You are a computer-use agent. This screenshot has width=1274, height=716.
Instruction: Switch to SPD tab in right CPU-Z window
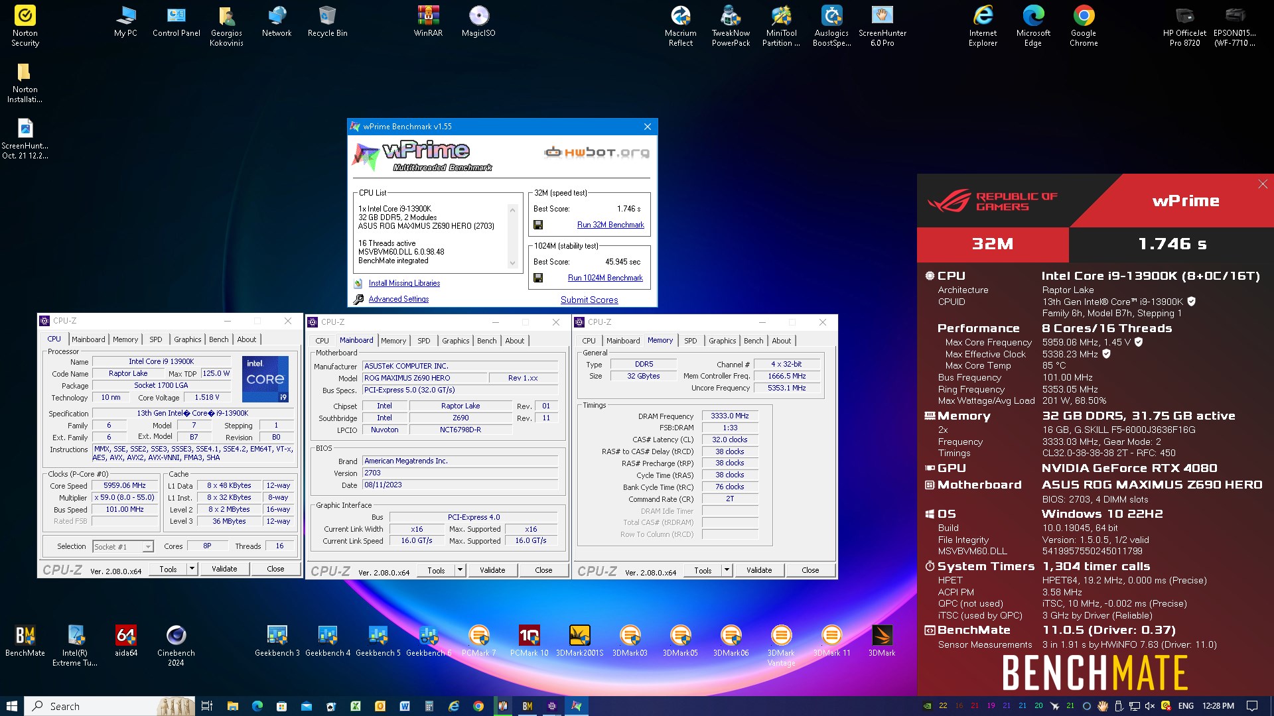691,341
